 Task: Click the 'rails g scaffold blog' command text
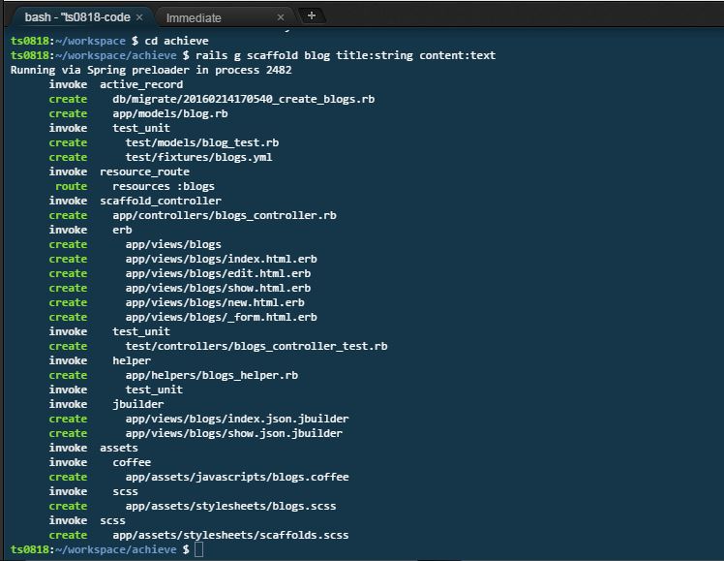pos(262,55)
